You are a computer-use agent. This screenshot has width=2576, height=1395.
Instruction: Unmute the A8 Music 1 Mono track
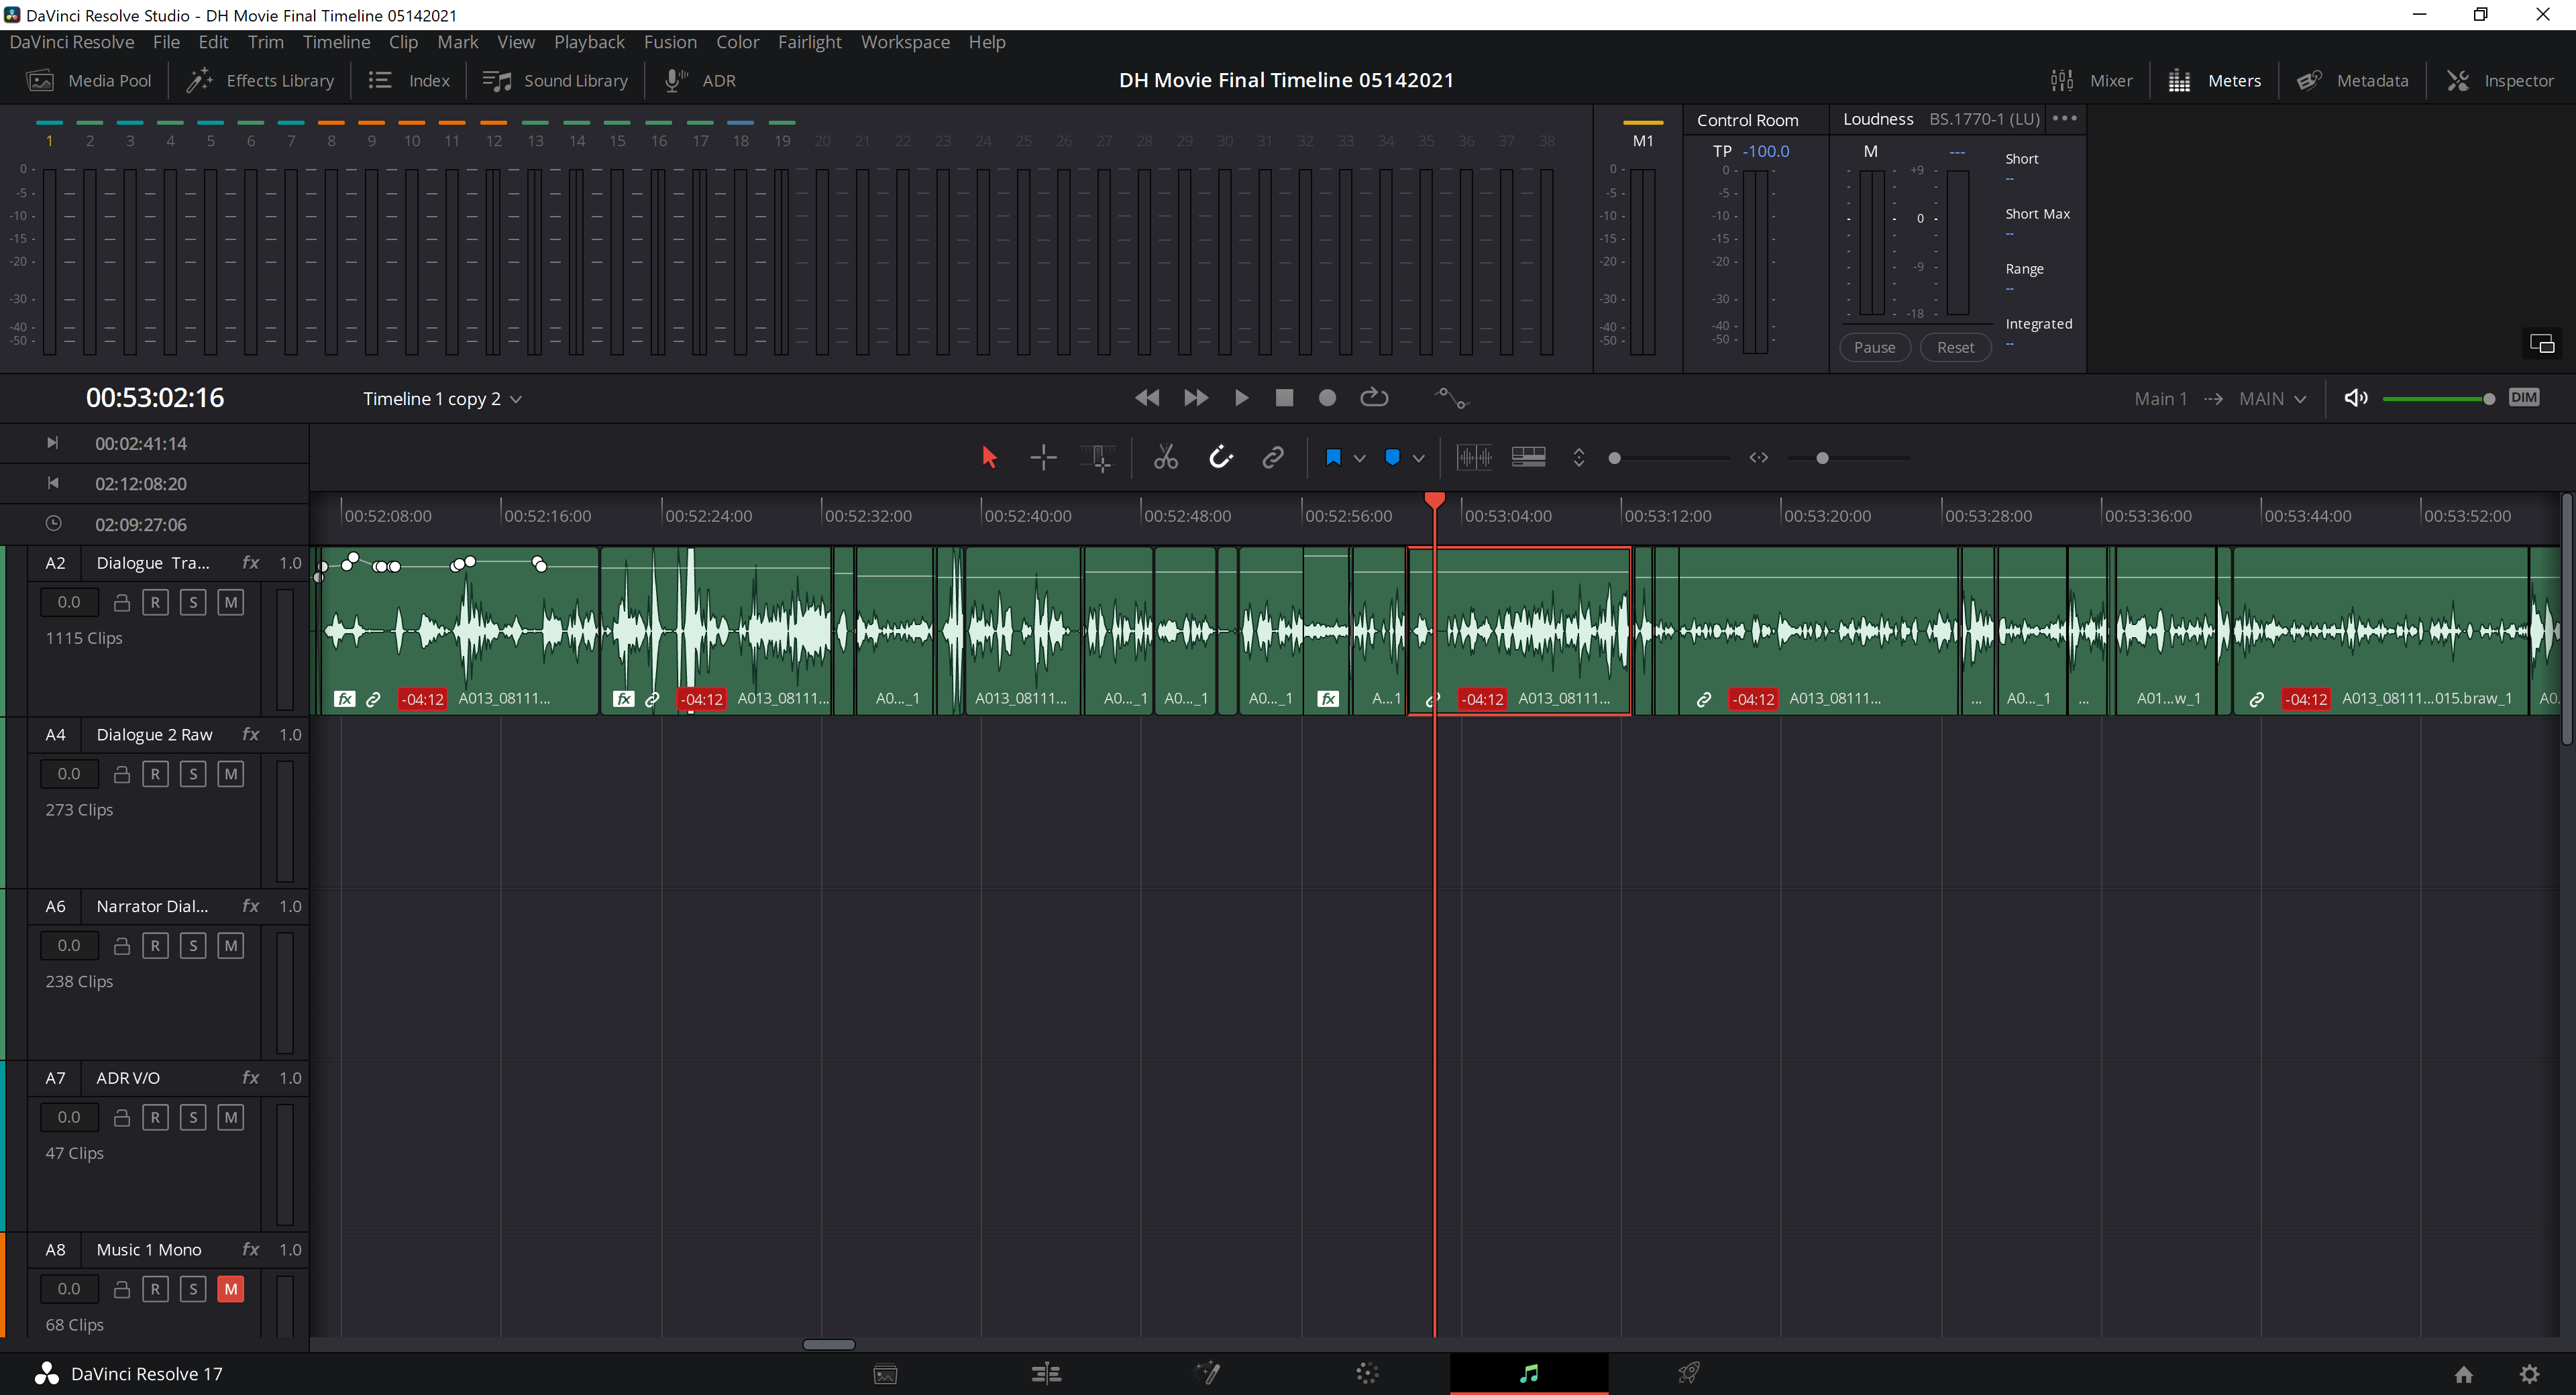click(231, 1289)
